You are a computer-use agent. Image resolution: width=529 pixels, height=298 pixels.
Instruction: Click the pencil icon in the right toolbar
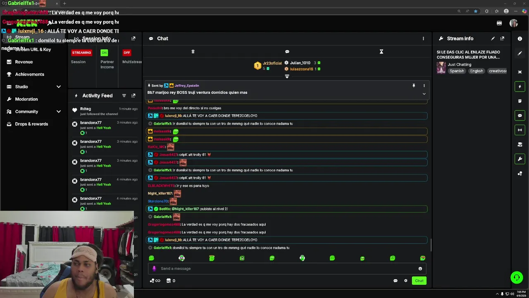pyautogui.click(x=520, y=53)
